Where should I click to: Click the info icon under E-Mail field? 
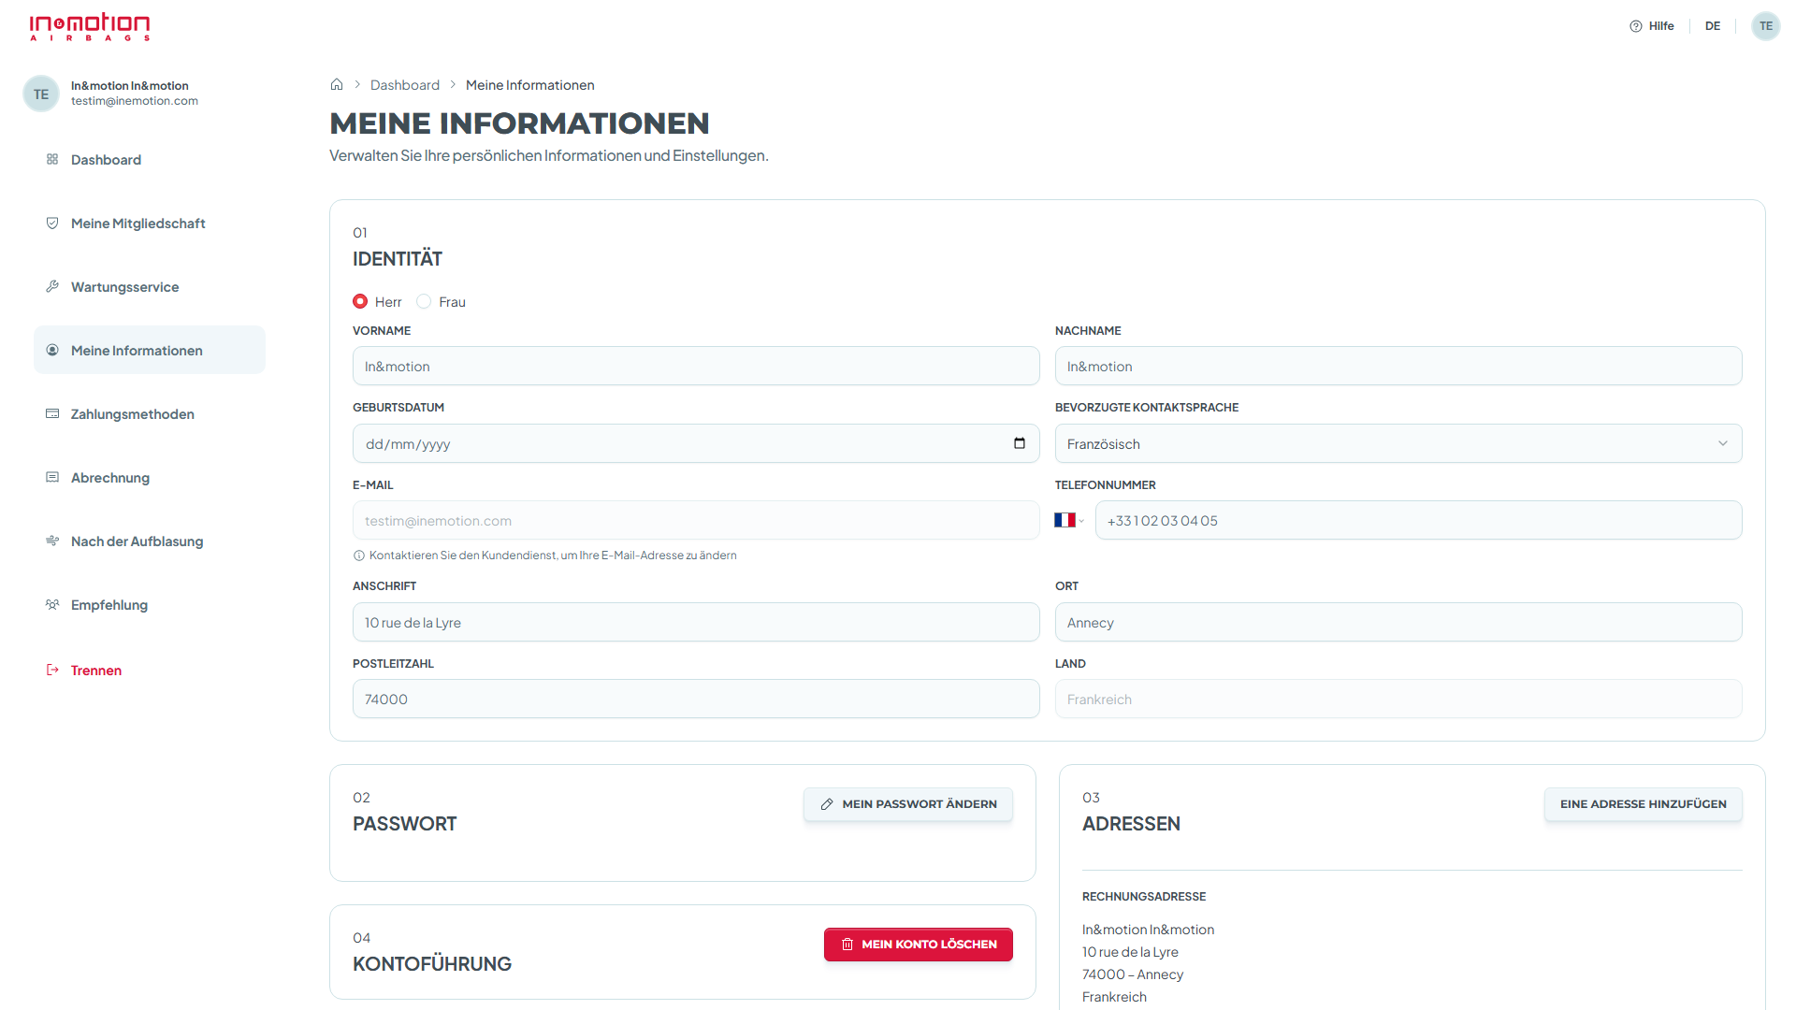[x=359, y=555]
